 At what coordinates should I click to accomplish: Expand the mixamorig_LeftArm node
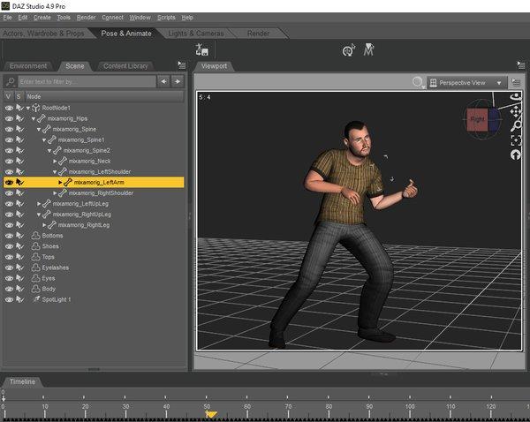coord(60,182)
